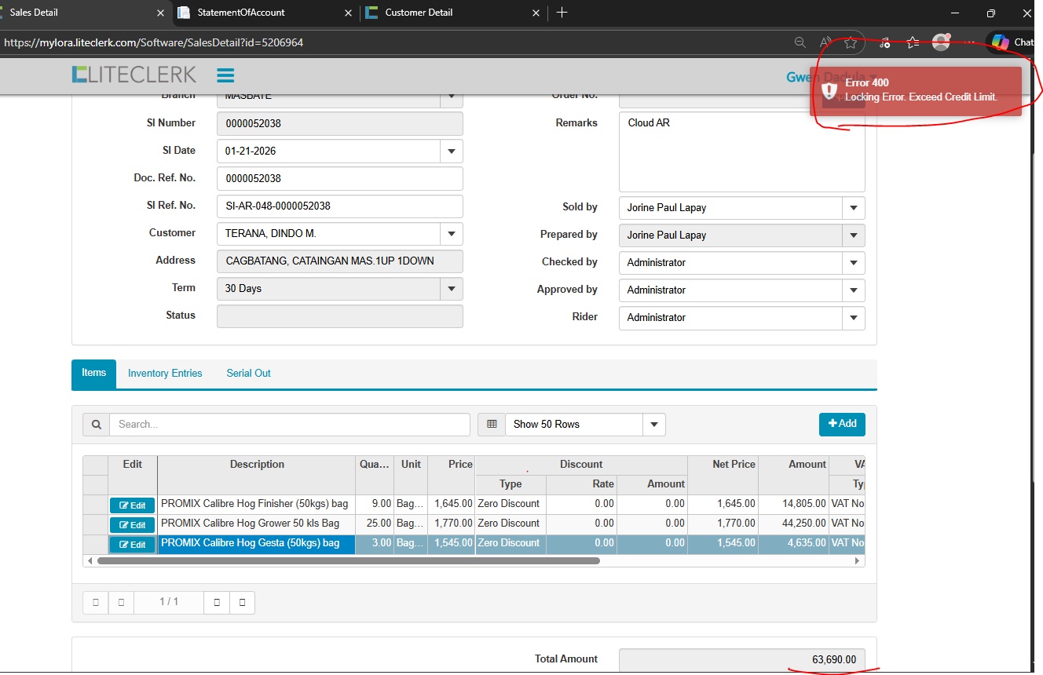Switch to the Inventory Entries tab
Screen dimensions: 1043x675
[x=165, y=374]
